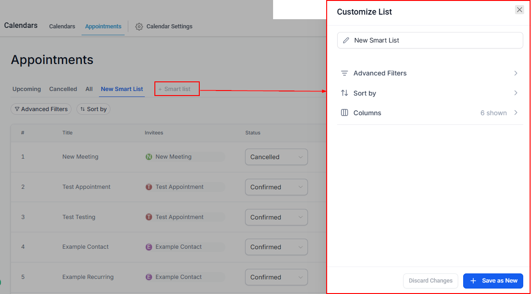Click the Advanced Filters pill button above table
The height and width of the screenshot is (294, 531).
tap(41, 109)
